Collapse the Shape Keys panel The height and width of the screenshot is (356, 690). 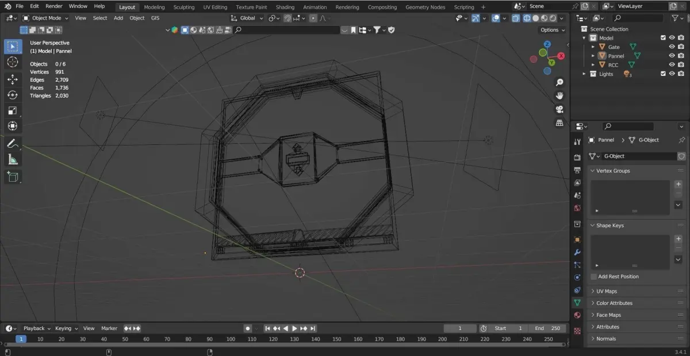[610, 225]
